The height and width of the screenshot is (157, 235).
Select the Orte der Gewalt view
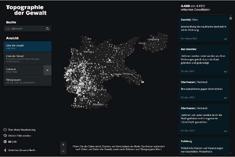coord(27,47)
